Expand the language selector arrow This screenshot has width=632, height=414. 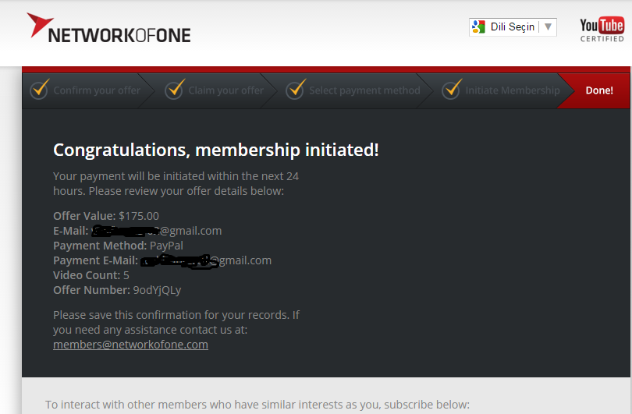coord(548,27)
